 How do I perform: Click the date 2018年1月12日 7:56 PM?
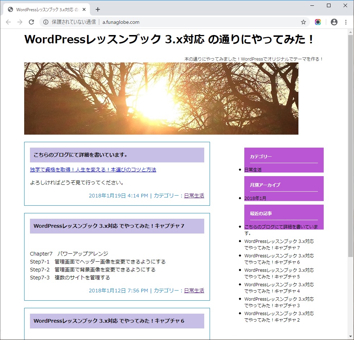point(118,291)
